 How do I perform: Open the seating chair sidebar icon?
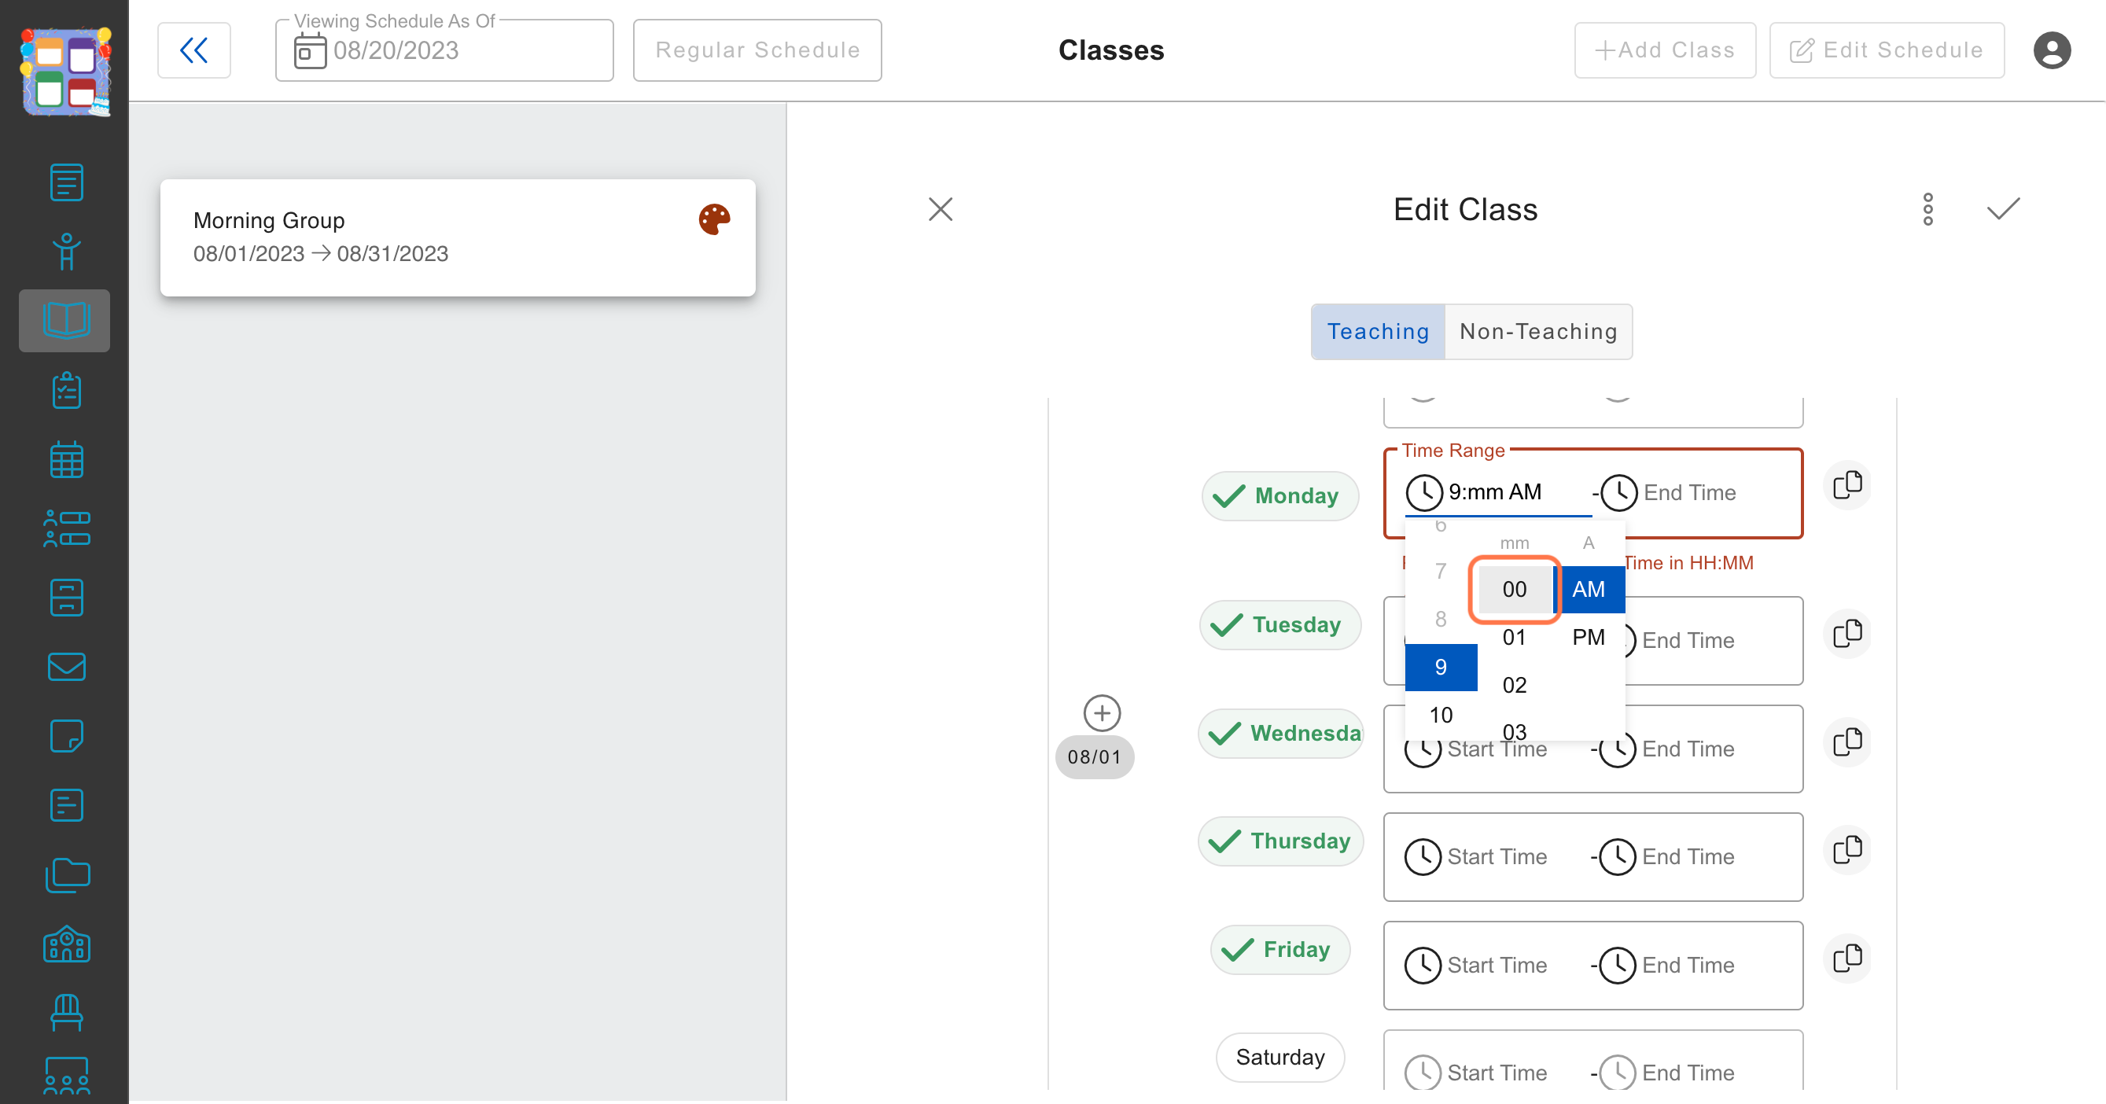[x=66, y=1014]
